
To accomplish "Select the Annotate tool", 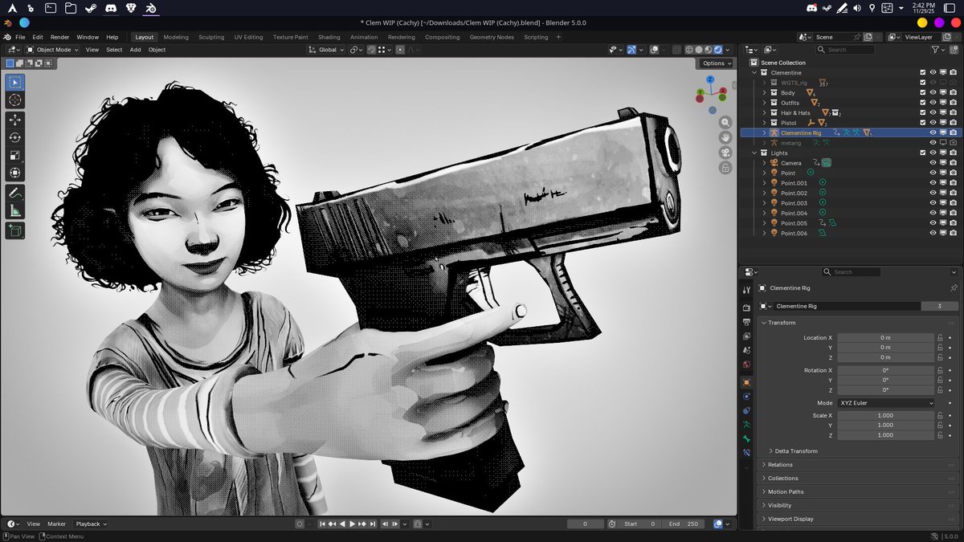I will pyautogui.click(x=15, y=193).
